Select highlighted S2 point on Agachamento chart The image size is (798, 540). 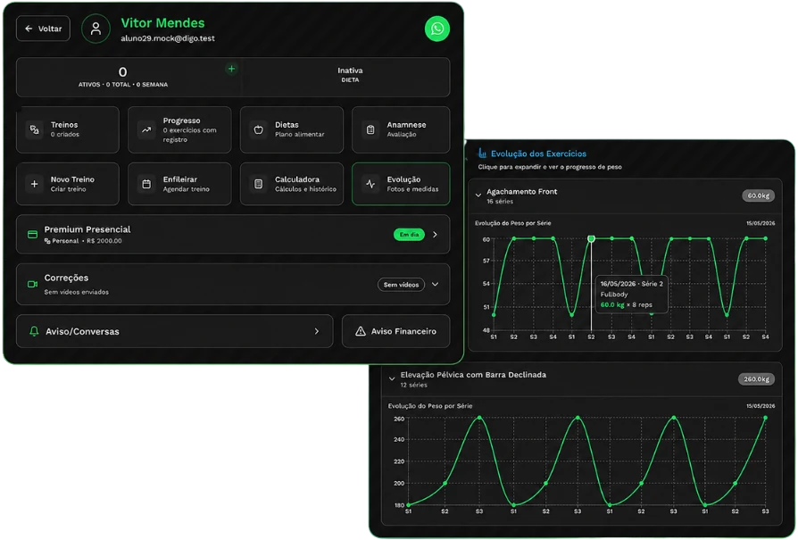[591, 238]
